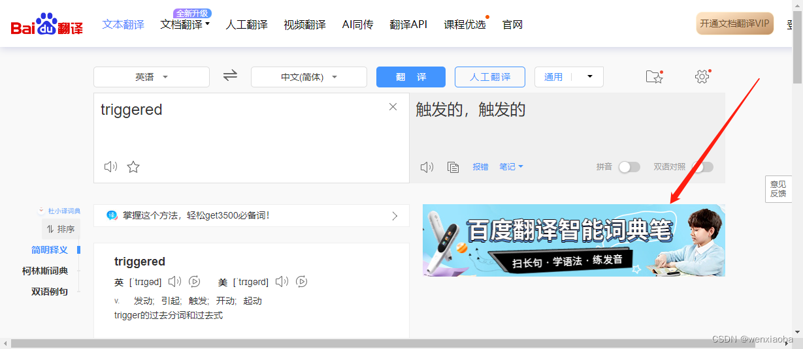Screen dimensions: 803x349
Task: Open the 英语 source language dropdown
Action: click(152, 77)
